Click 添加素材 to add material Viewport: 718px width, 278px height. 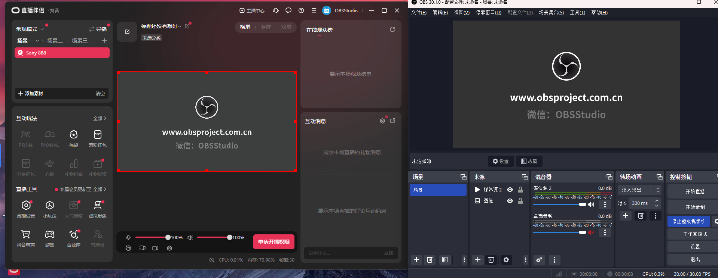click(x=31, y=93)
